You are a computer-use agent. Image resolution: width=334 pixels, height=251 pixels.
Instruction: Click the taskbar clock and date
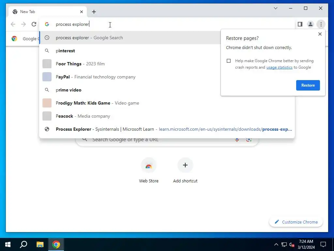point(306,244)
